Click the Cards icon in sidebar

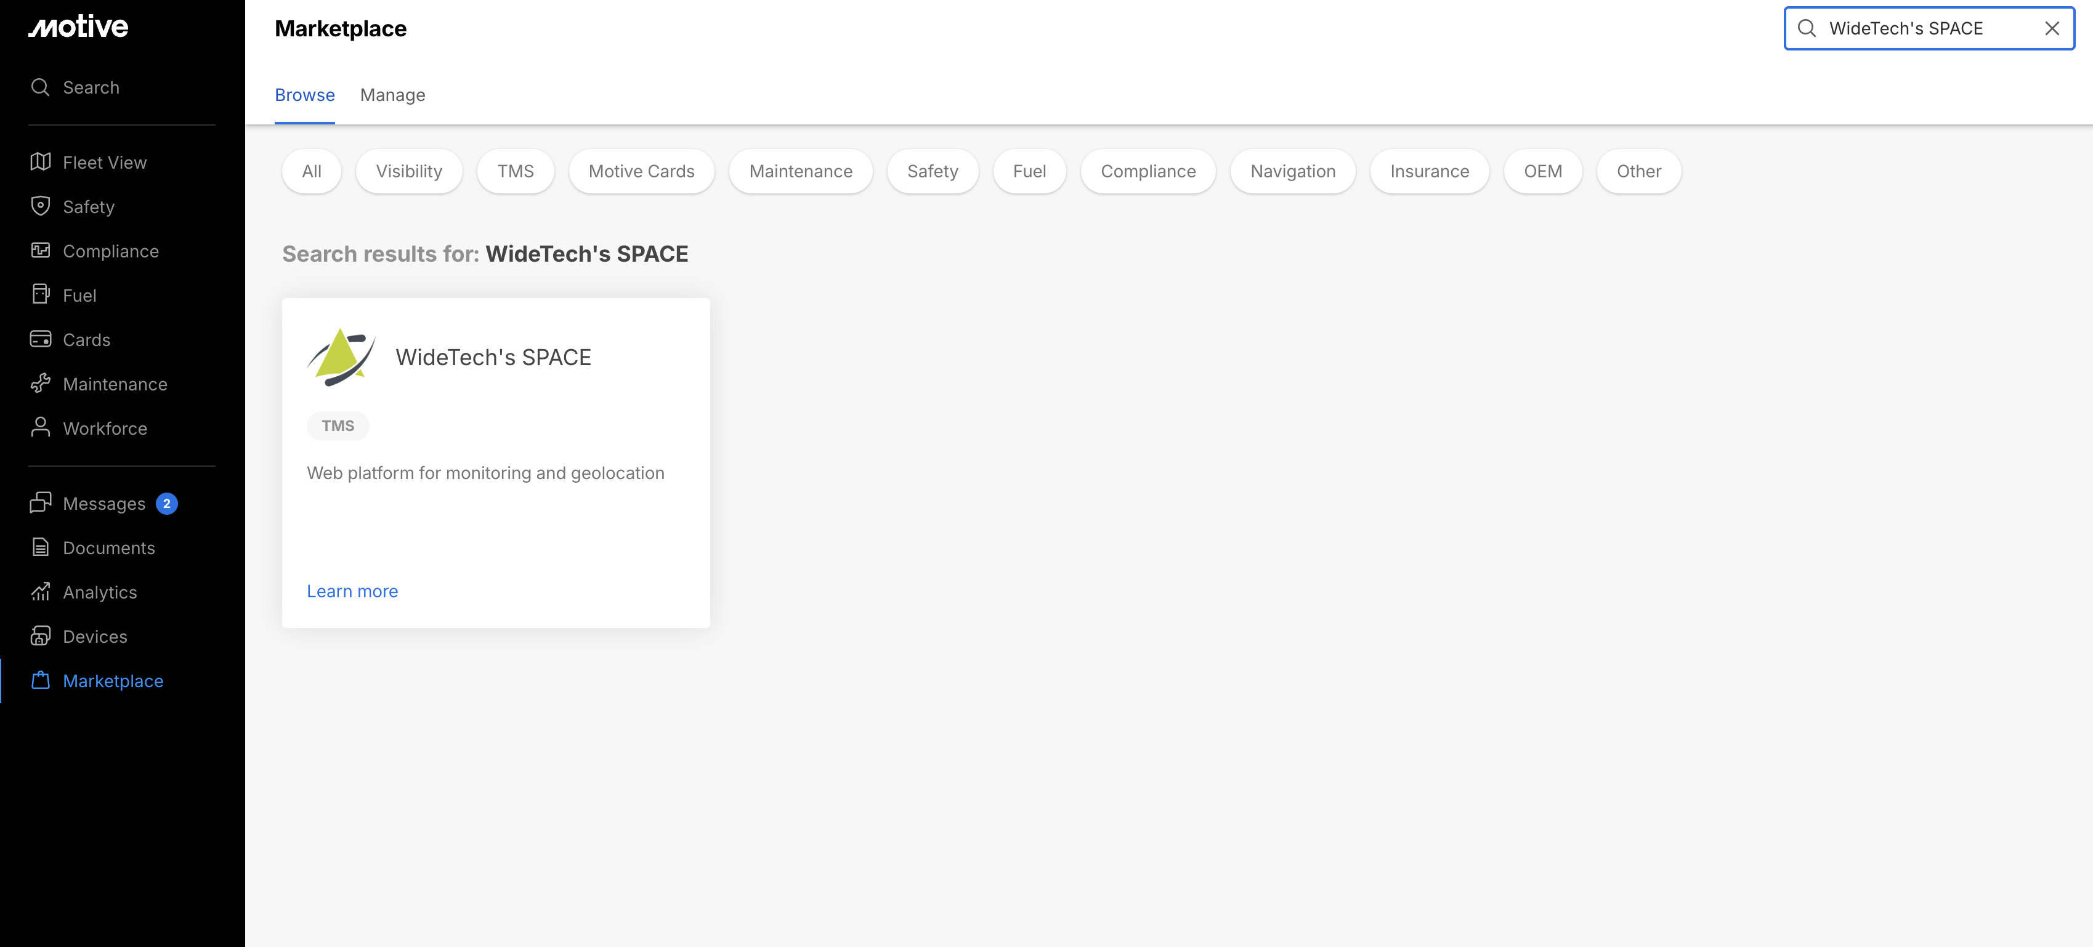[x=40, y=339]
